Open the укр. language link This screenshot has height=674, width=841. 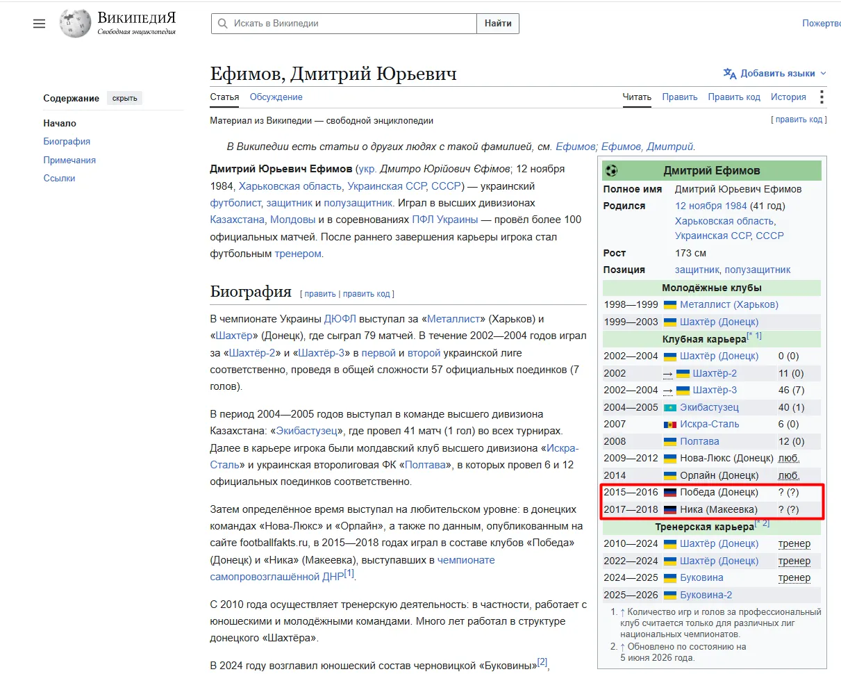tap(367, 169)
